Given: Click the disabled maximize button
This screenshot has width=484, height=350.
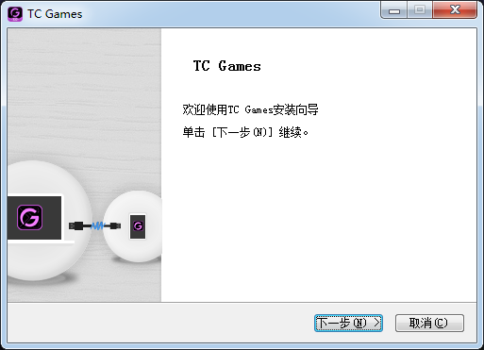Looking at the screenshot, I should tap(420, 10).
